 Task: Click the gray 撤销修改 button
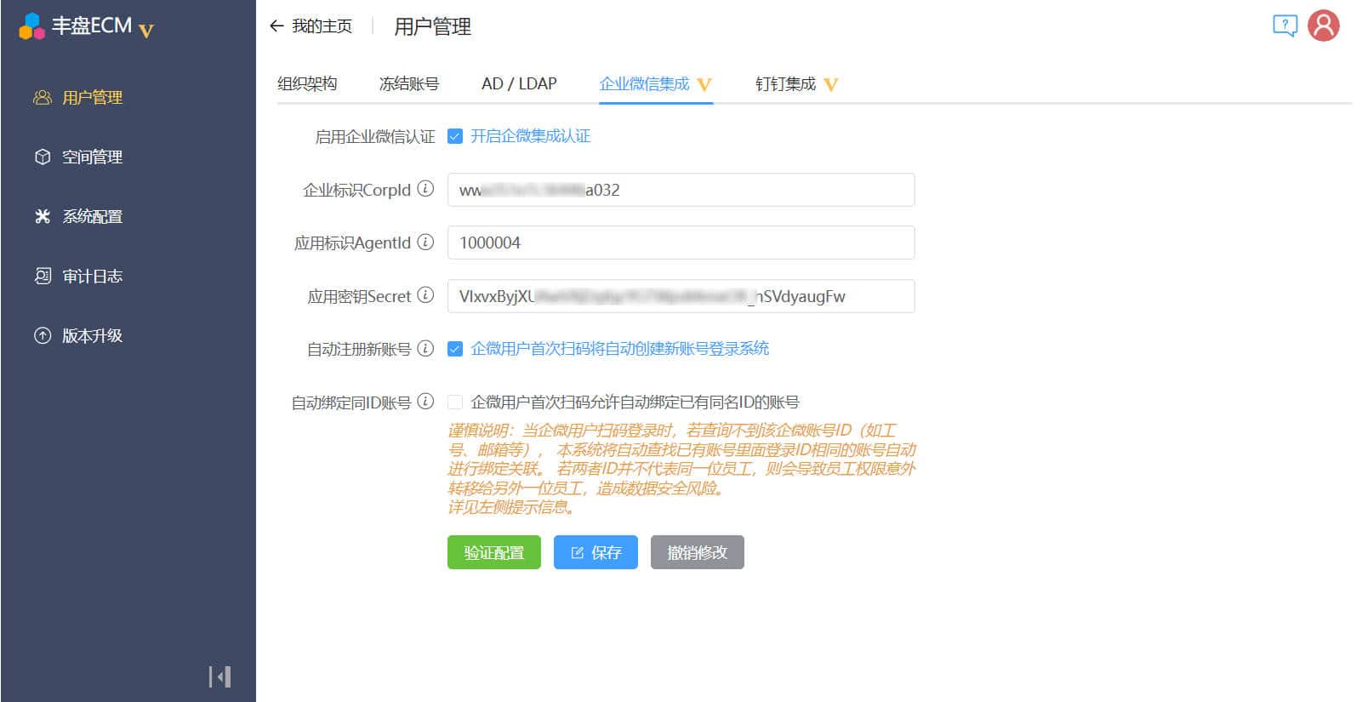point(697,552)
